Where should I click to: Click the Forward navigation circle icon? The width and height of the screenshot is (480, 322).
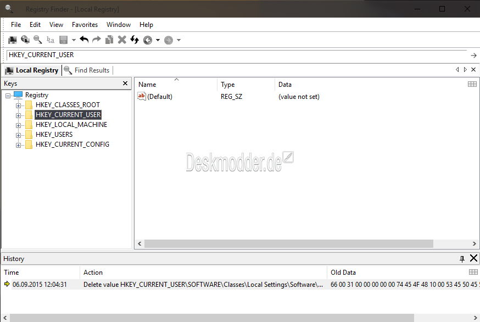click(169, 40)
